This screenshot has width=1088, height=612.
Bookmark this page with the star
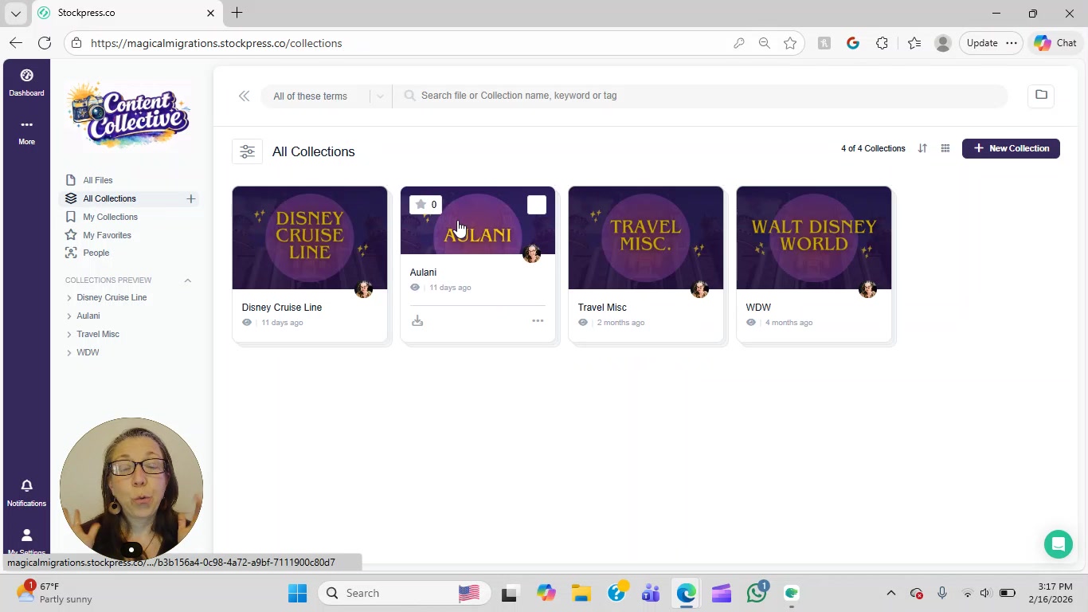790,43
